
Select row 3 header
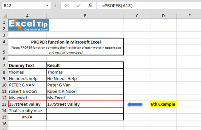(4, 35)
